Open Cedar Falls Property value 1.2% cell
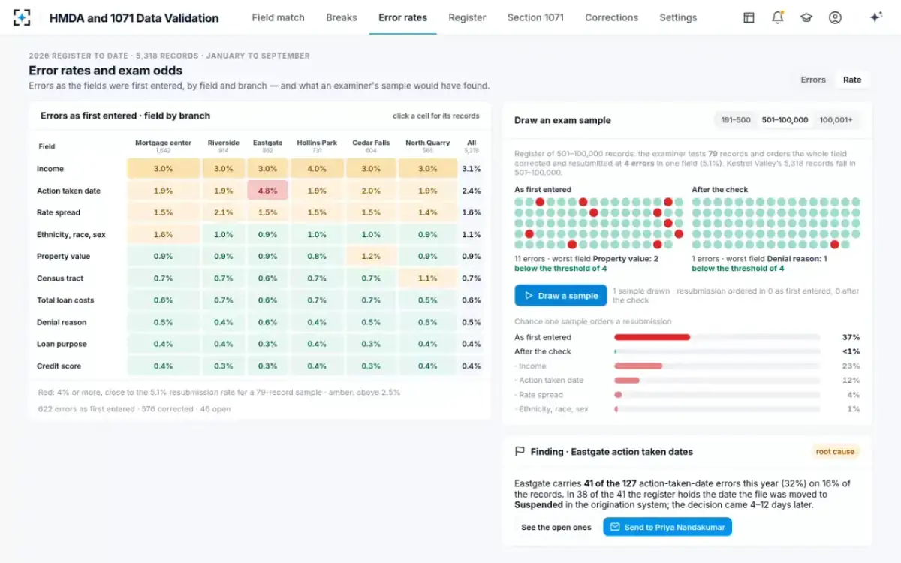 click(x=371, y=257)
